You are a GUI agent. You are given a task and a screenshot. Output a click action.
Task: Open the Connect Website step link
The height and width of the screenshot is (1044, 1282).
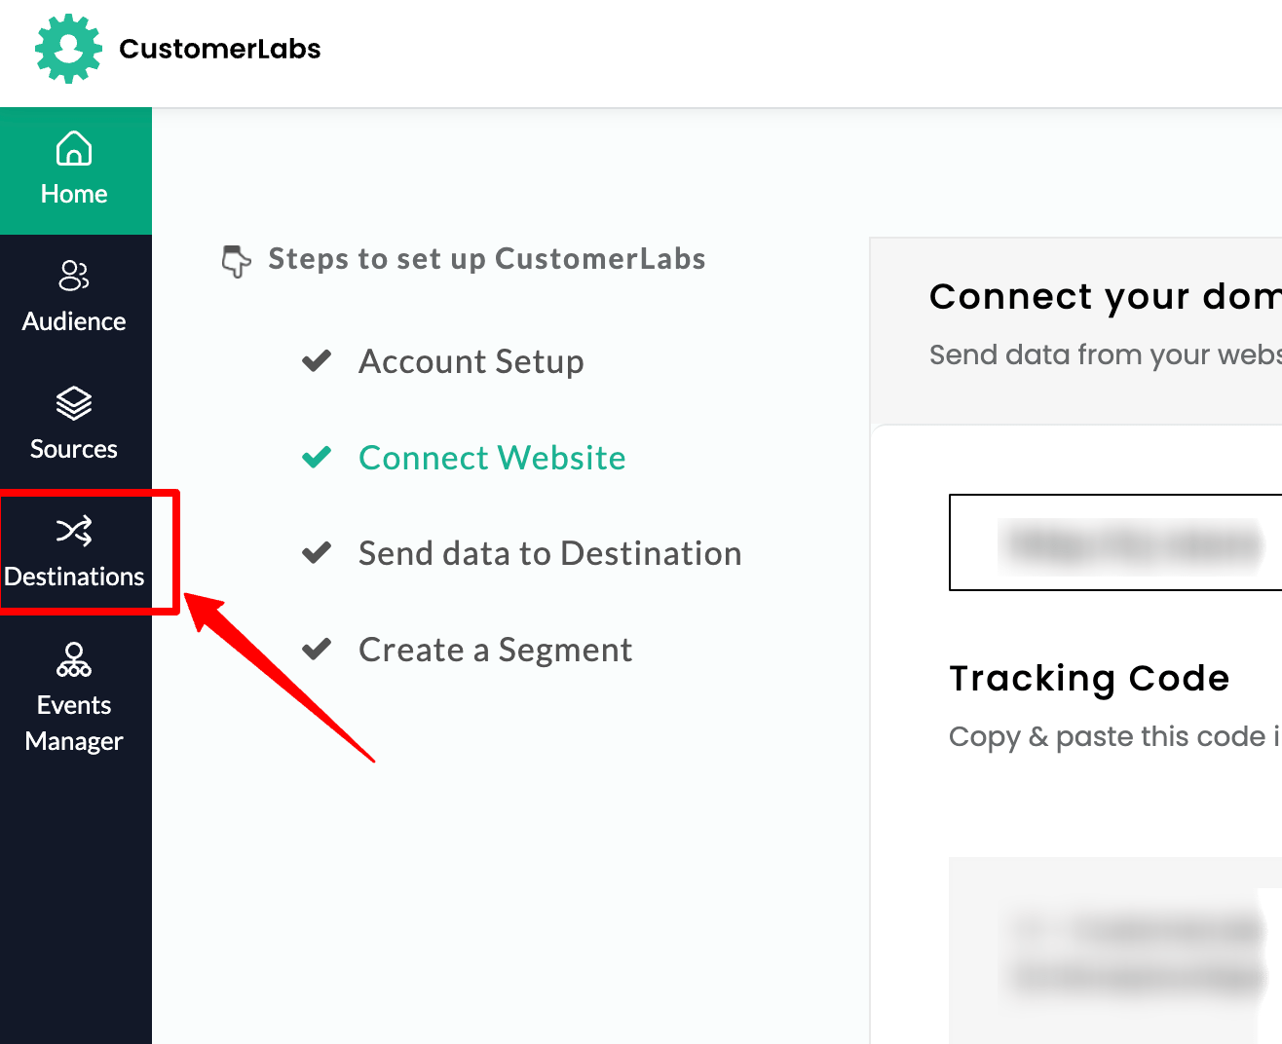pyautogui.click(x=492, y=458)
